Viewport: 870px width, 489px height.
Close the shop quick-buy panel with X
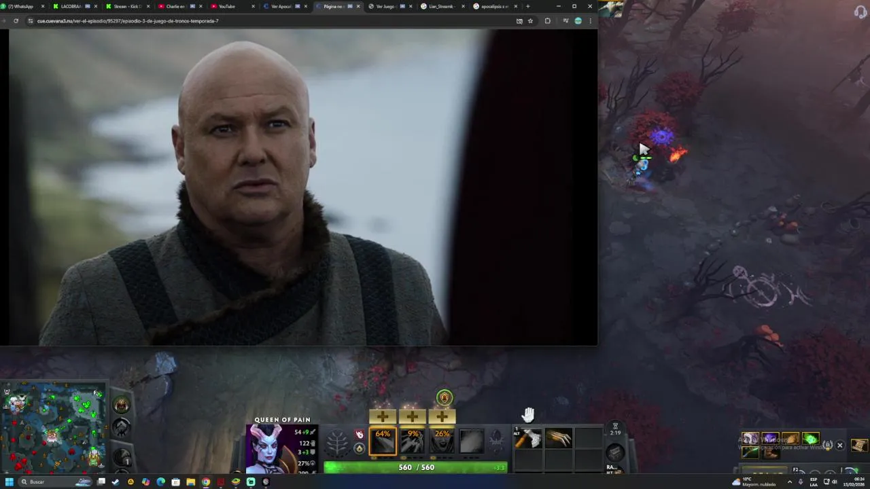[839, 446]
